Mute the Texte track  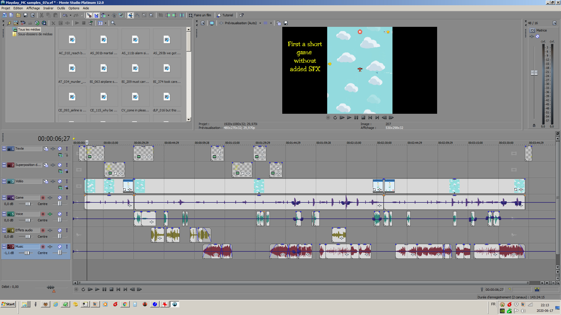[x=60, y=149]
